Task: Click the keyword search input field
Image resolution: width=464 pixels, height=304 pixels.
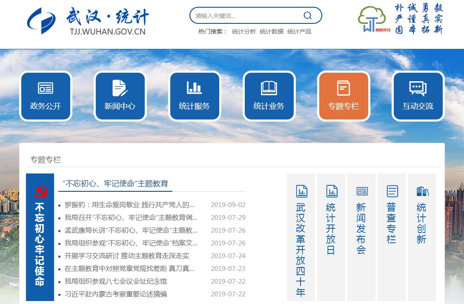Action: click(x=247, y=16)
